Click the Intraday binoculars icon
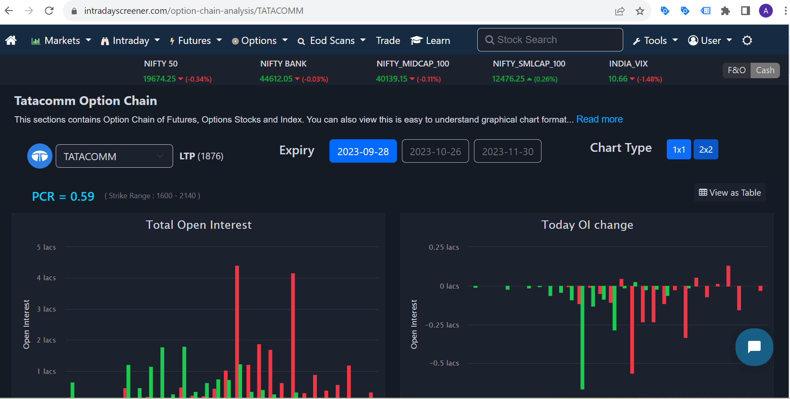 coord(105,40)
